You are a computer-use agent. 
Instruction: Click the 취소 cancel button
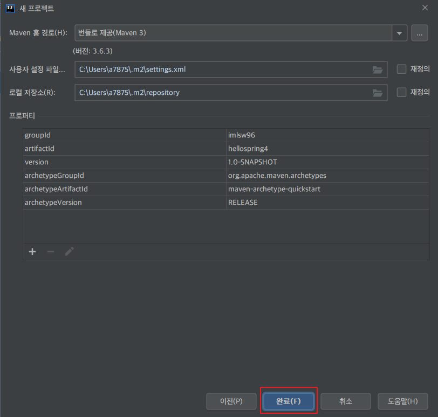[346, 401]
